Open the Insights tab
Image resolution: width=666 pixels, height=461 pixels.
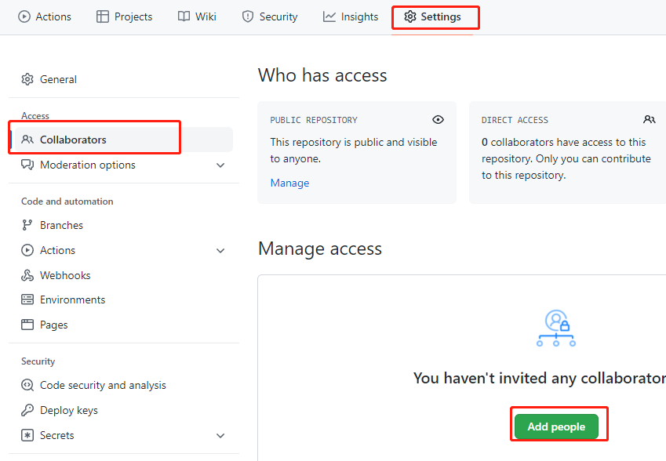pos(350,16)
